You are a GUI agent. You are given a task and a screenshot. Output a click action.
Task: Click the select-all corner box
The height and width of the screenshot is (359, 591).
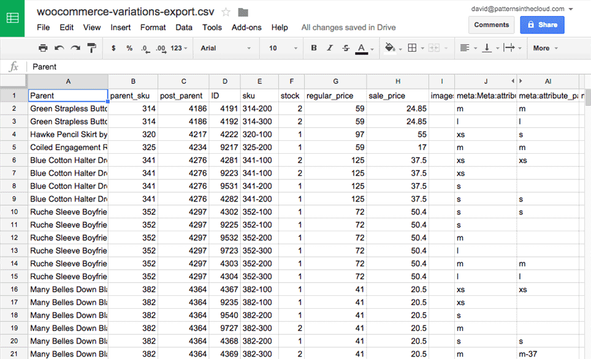13,81
